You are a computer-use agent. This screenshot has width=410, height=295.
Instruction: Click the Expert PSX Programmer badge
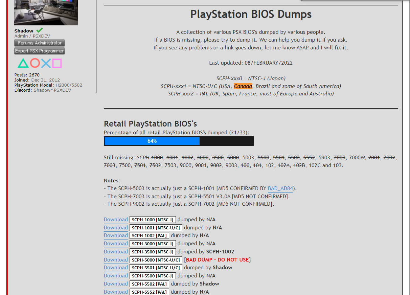pos(40,51)
